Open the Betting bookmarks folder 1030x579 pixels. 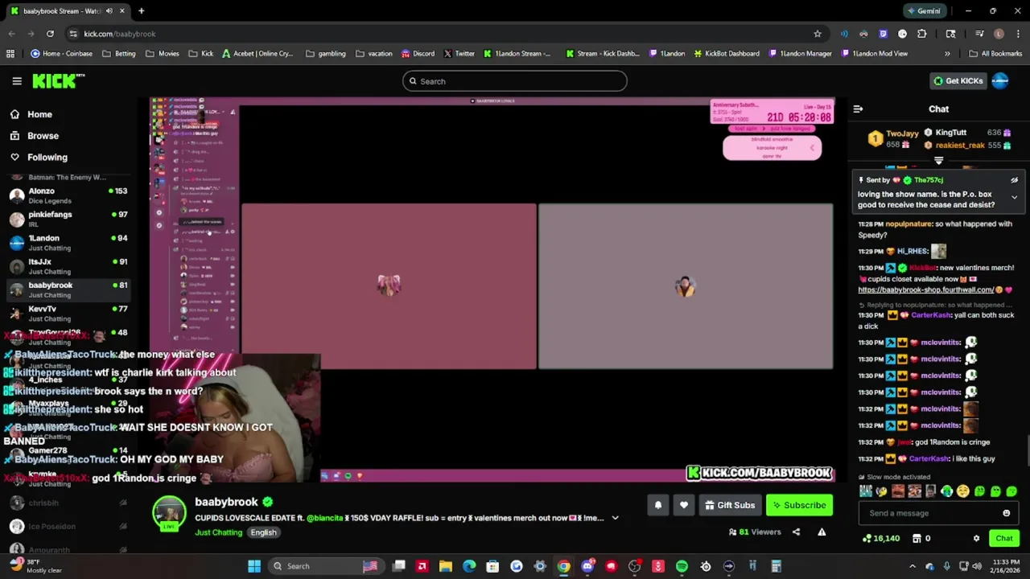(x=119, y=54)
